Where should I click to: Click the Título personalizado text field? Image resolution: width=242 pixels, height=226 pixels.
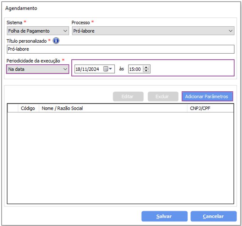pos(121,49)
